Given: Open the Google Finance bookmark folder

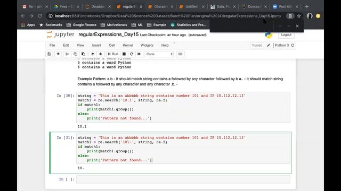Looking at the screenshot, I should 82,25.
